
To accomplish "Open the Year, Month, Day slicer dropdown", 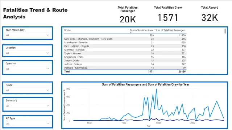I will pos(28,35).
